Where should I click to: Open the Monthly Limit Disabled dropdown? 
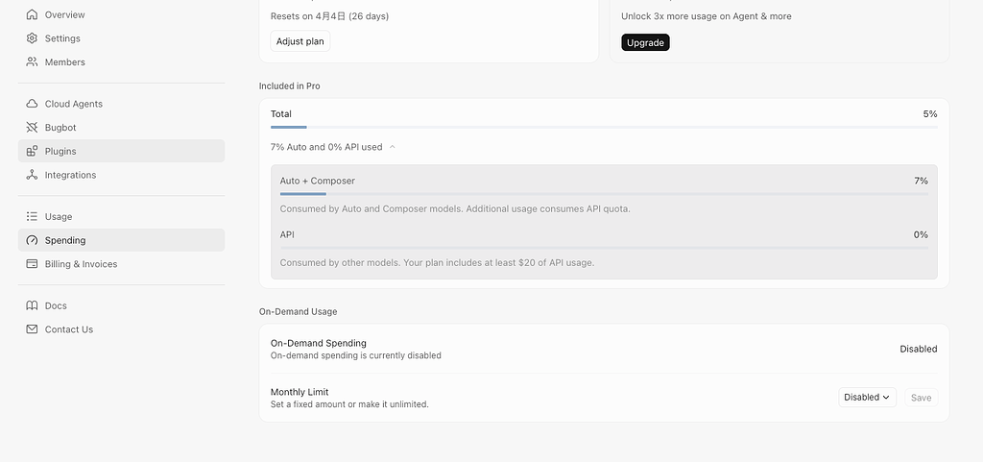(867, 398)
